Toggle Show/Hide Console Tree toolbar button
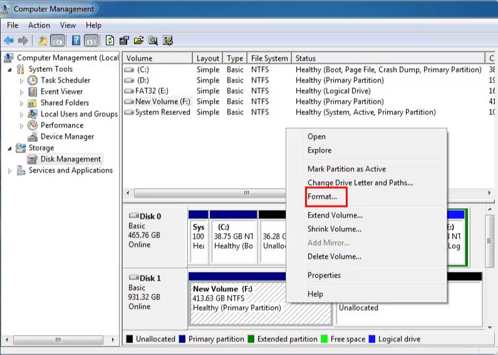Viewport: 498px width, 355px height. [58, 41]
